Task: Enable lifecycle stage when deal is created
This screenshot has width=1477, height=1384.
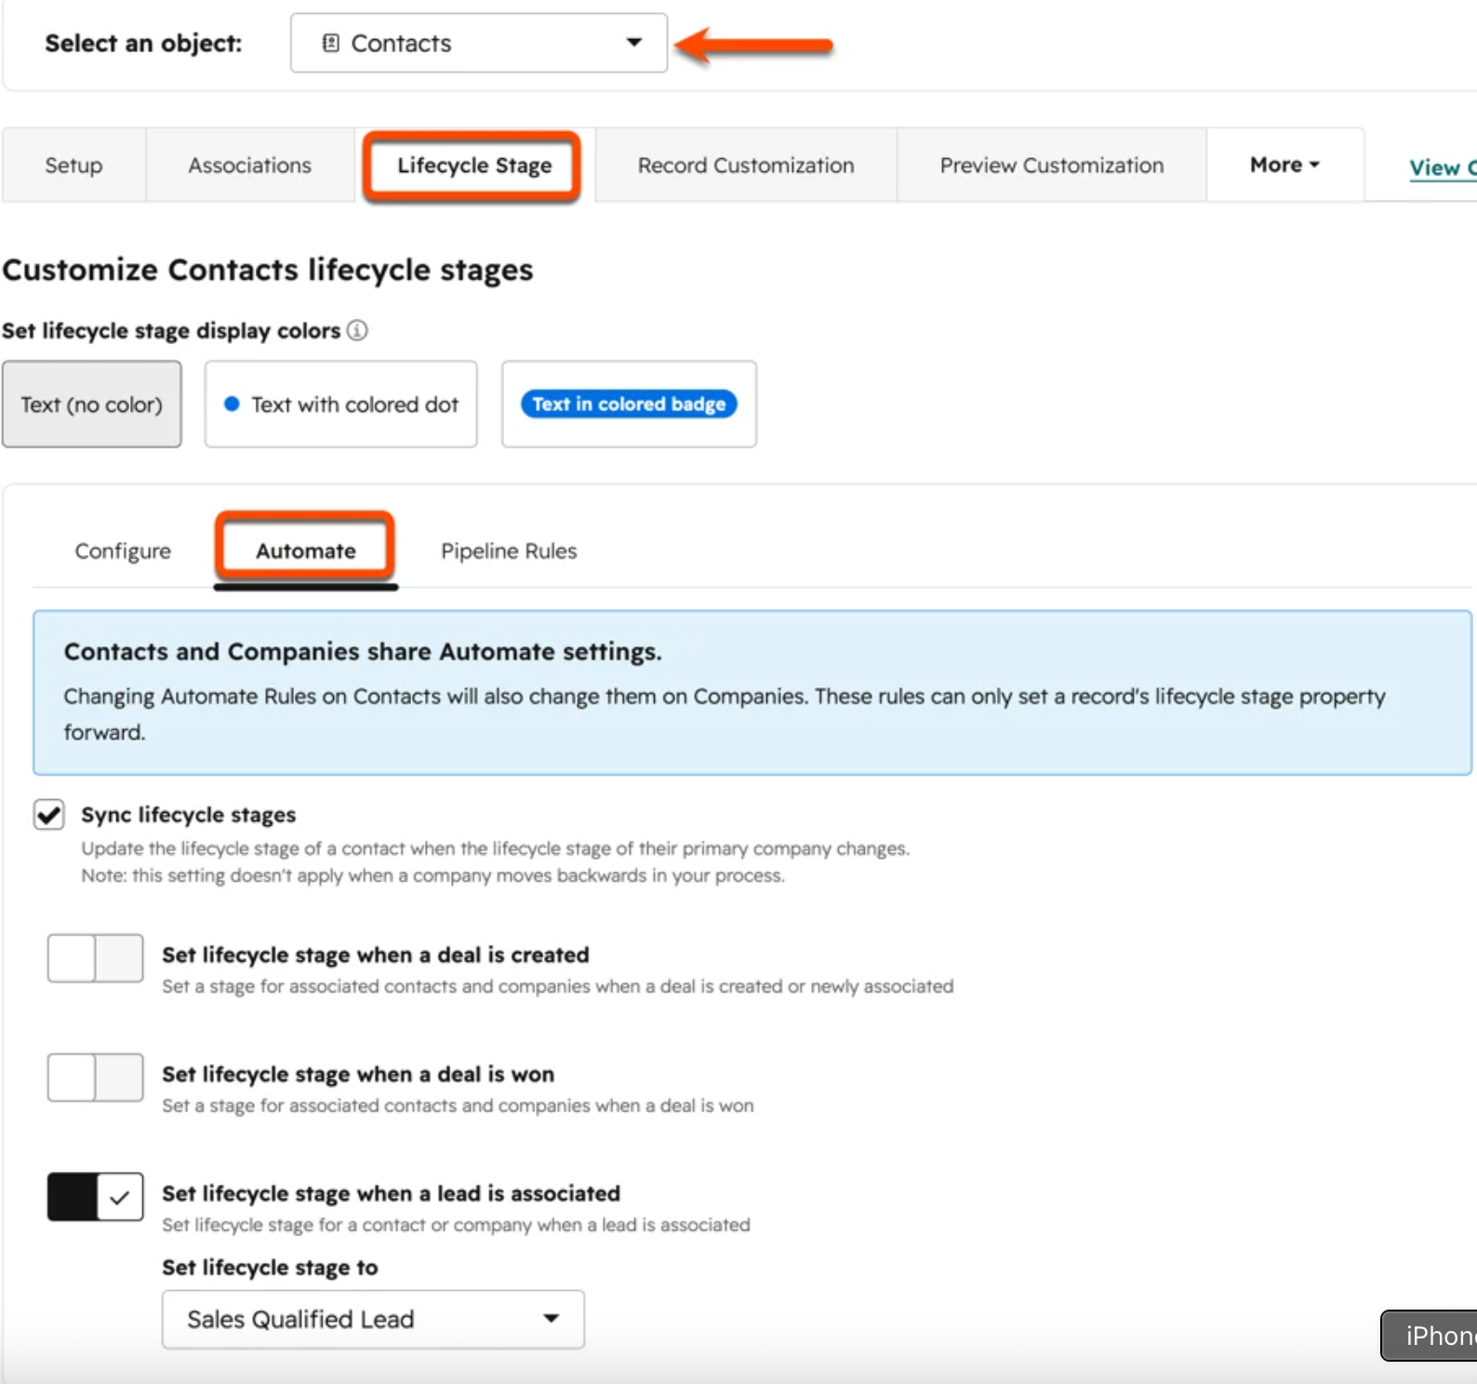Action: coord(95,958)
